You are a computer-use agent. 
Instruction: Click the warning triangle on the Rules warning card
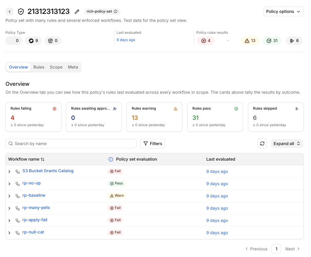point(175,109)
